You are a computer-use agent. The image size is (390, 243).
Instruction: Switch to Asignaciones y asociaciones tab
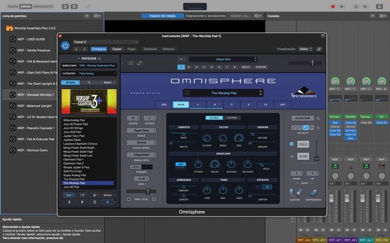point(206,16)
